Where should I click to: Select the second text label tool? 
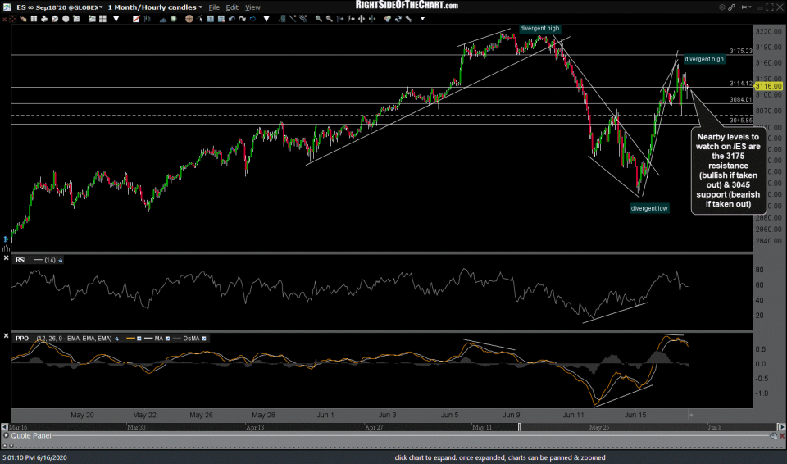click(x=221, y=19)
